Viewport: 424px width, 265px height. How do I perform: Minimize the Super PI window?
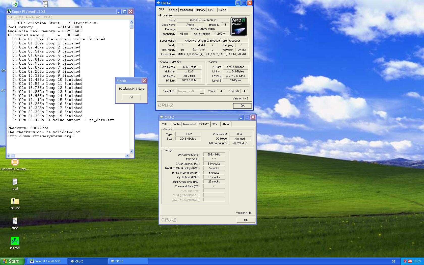(119, 12)
